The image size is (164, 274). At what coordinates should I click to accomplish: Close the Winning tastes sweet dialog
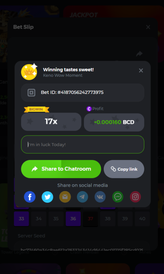(141, 71)
